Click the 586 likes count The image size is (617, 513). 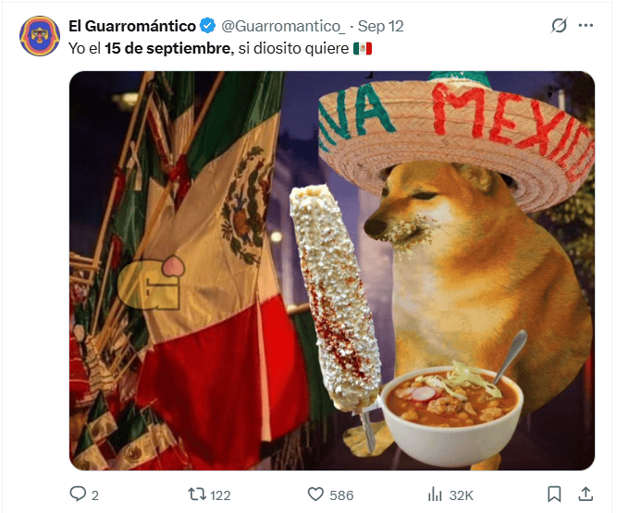[x=341, y=495]
